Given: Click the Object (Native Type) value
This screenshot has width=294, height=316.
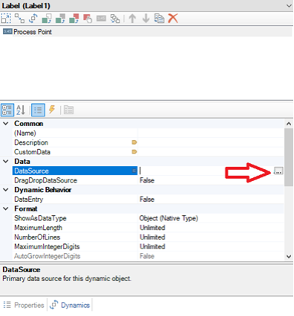Looking at the screenshot, I should tap(169, 218).
